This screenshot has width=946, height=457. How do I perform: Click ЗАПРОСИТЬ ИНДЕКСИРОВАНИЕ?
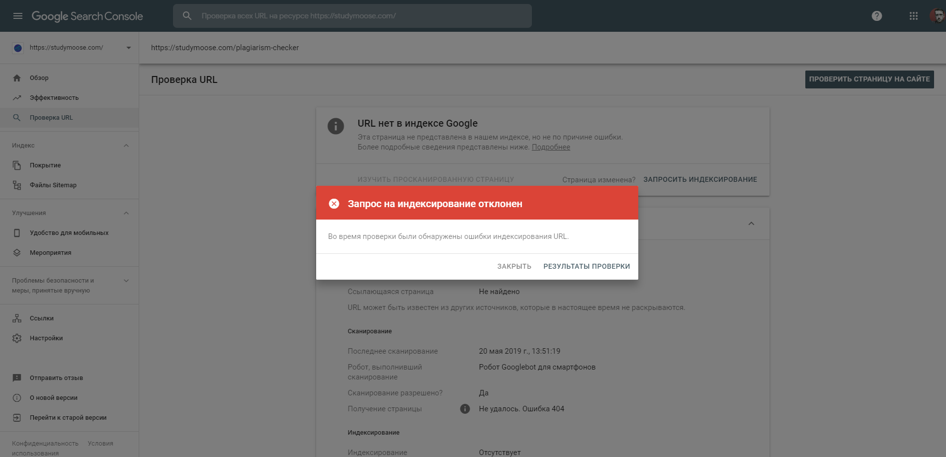[700, 179]
